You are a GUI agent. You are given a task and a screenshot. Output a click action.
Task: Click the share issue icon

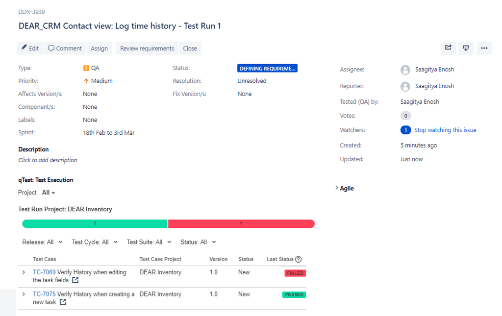pos(448,48)
